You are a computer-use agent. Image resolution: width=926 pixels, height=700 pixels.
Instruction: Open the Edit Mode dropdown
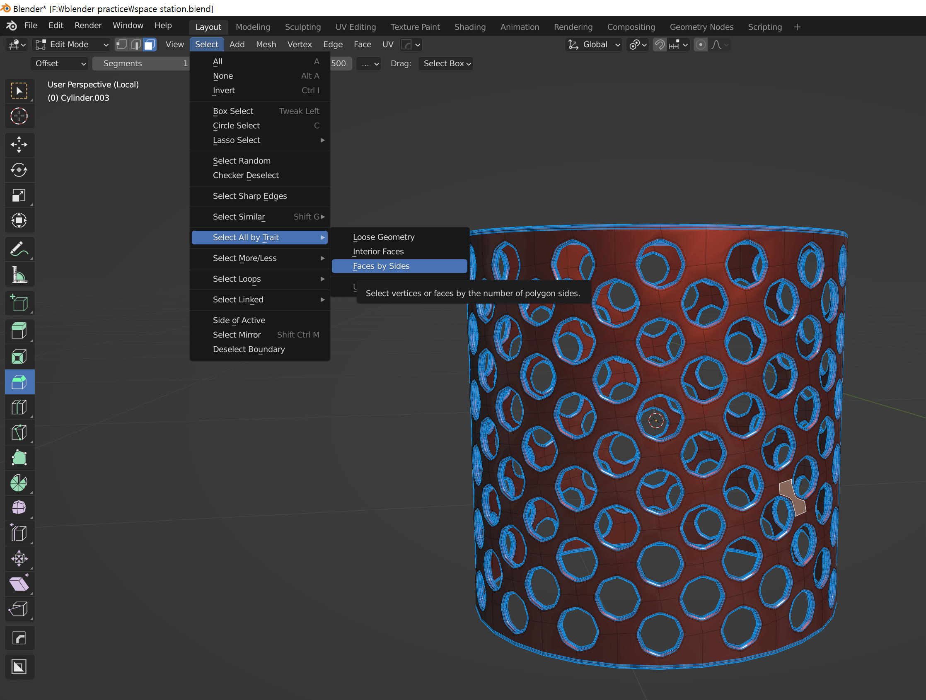(72, 44)
